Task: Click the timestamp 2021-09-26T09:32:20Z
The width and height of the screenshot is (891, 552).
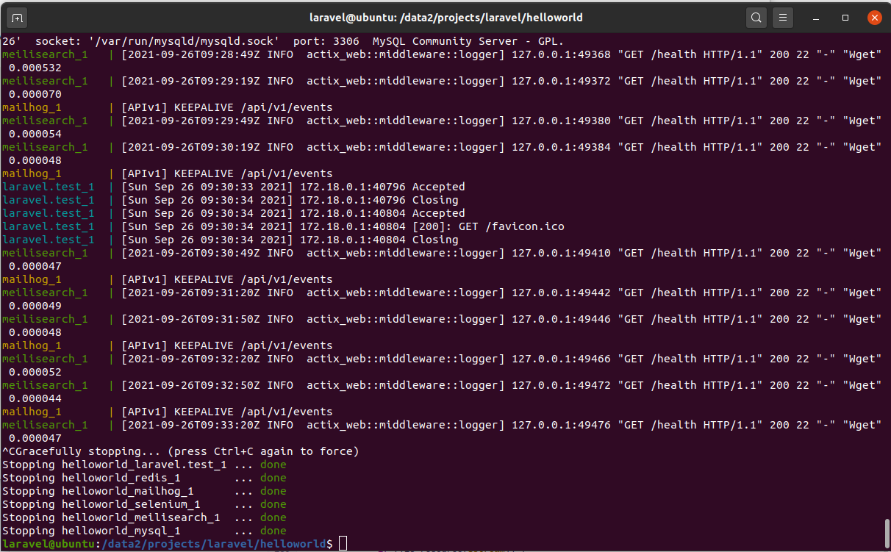Action: (x=194, y=359)
